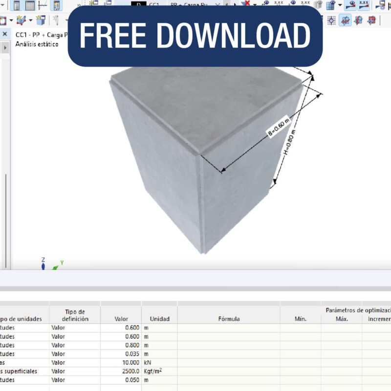Click the second eye visibility icon
Image resolution: width=391 pixels, height=391 pixels.
pos(292,4)
